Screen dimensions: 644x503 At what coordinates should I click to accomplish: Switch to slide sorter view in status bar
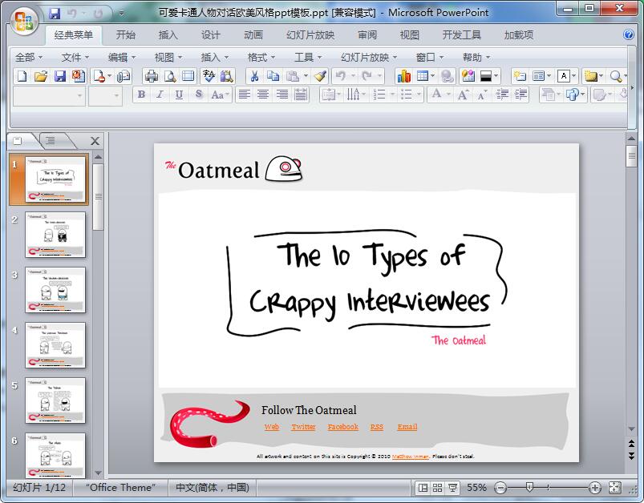click(437, 488)
